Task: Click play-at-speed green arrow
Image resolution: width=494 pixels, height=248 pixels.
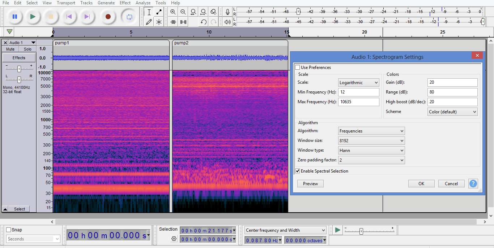Action: coord(337,230)
